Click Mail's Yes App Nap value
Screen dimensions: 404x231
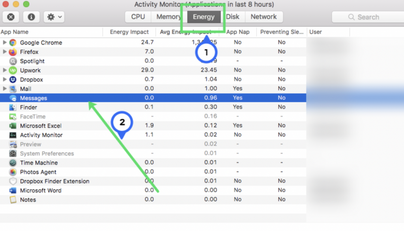(238, 89)
